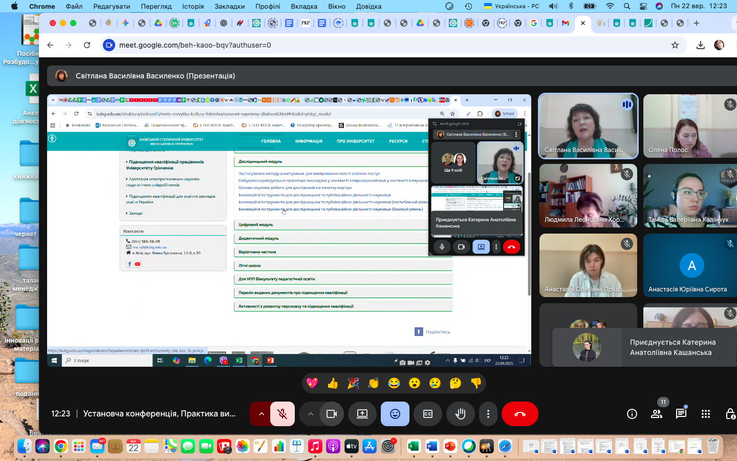Expand audio settings arrow beside microphone

(x=262, y=414)
